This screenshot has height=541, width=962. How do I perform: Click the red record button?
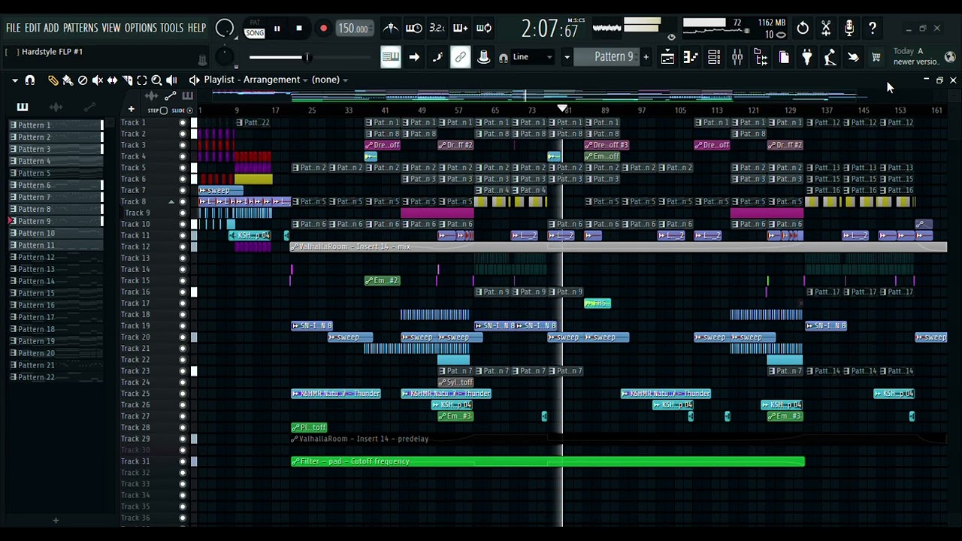pos(323,29)
